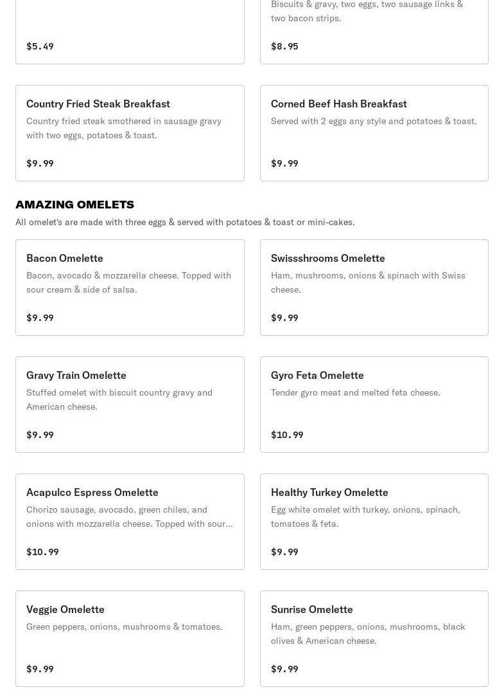Add the Bacon Omelette to order

pos(130,288)
